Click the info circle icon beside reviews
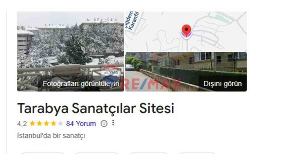This screenshot has height=154, width=284. click(x=104, y=124)
